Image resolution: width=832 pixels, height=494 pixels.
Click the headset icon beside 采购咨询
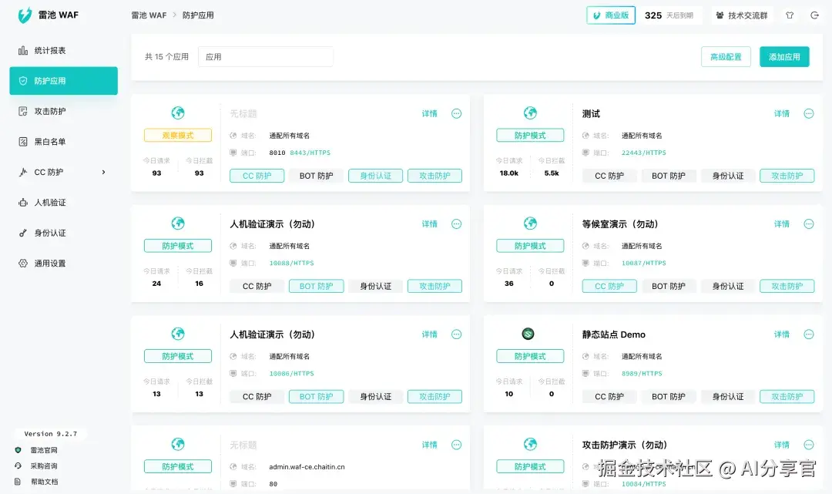pyautogui.click(x=18, y=466)
